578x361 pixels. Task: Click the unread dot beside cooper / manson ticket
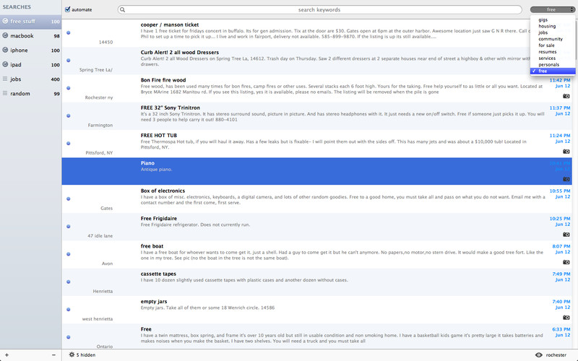coord(68,33)
